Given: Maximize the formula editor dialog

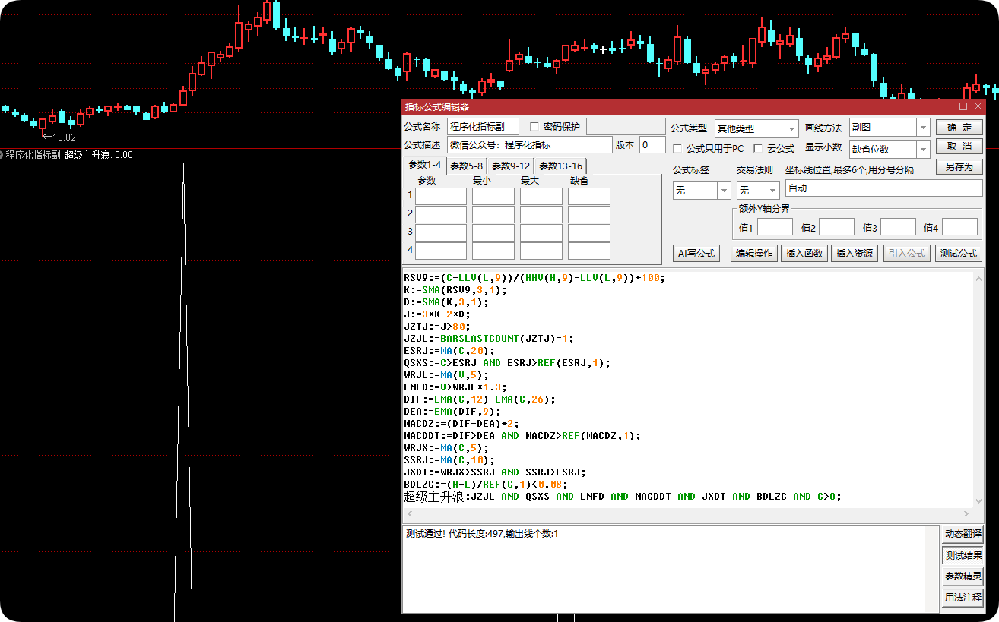Looking at the screenshot, I should pyautogui.click(x=963, y=106).
